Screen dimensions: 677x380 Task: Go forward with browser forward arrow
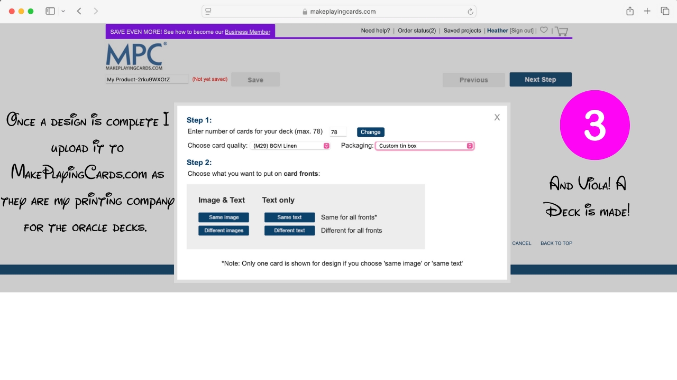pos(96,11)
